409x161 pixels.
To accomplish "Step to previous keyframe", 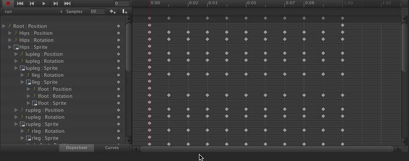I will (x=32, y=3).
